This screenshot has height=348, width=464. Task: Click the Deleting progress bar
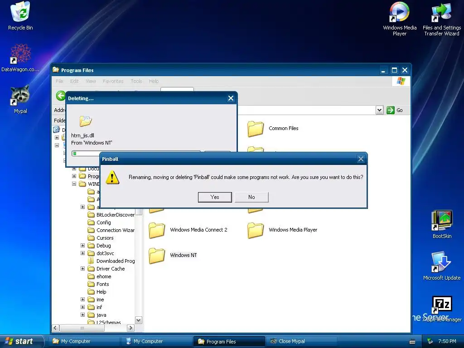pyautogui.click(x=136, y=153)
